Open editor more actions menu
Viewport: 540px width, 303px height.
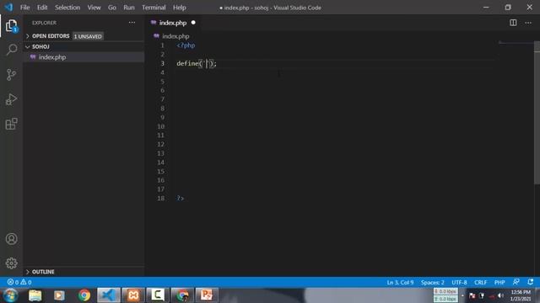coord(528,23)
